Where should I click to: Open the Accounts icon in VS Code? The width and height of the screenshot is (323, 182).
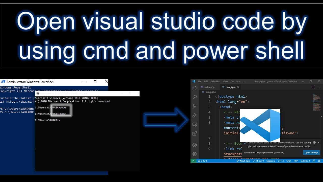coord(195,145)
